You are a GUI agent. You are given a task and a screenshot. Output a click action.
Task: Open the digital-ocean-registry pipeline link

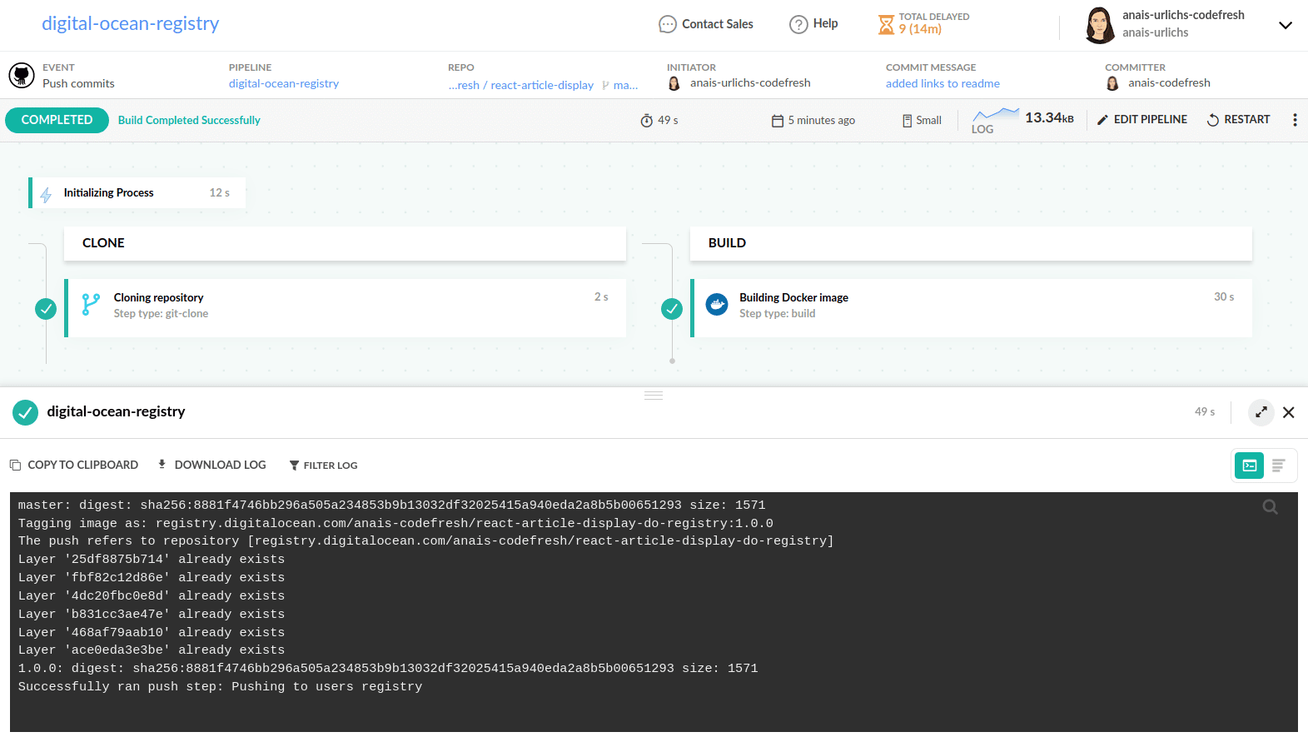pyautogui.click(x=283, y=84)
